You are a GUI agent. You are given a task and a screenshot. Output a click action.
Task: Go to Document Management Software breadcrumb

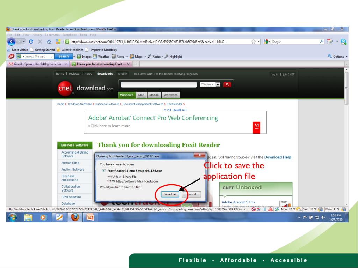coord(143,104)
